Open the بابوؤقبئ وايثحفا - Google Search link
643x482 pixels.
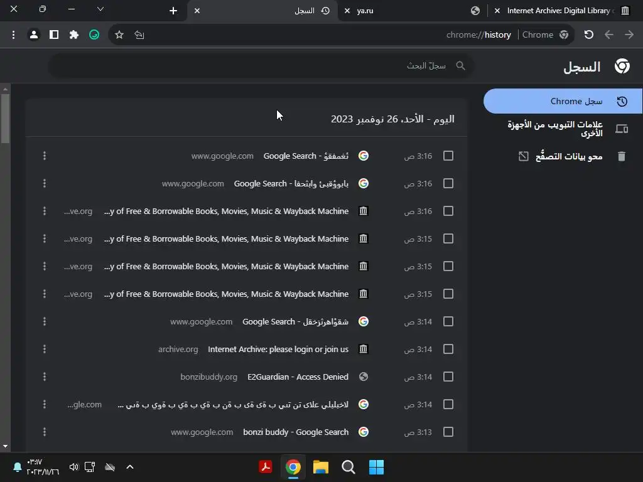[x=291, y=183]
